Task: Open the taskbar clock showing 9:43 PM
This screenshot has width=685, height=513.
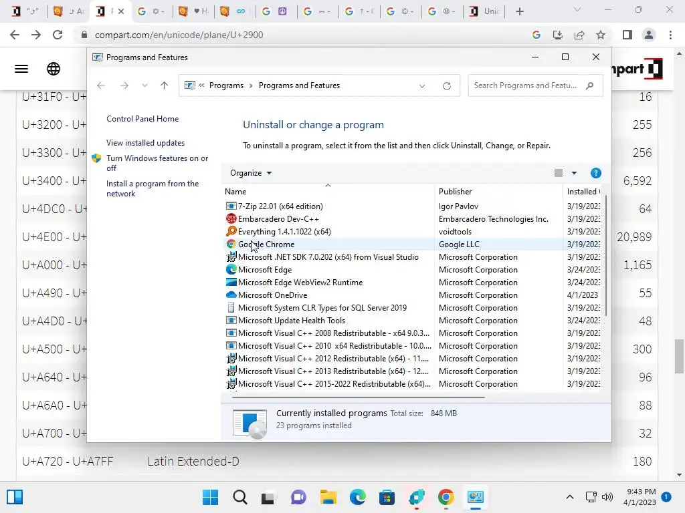Action: click(640, 497)
